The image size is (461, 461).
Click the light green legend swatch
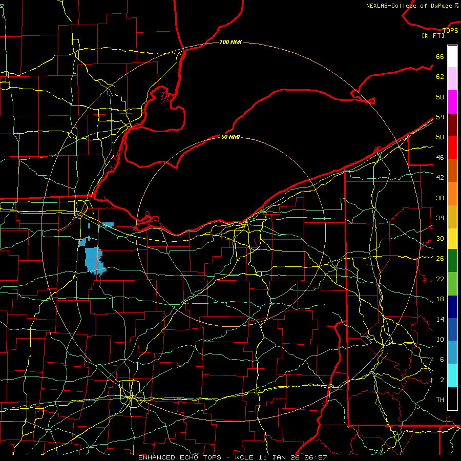(x=452, y=284)
